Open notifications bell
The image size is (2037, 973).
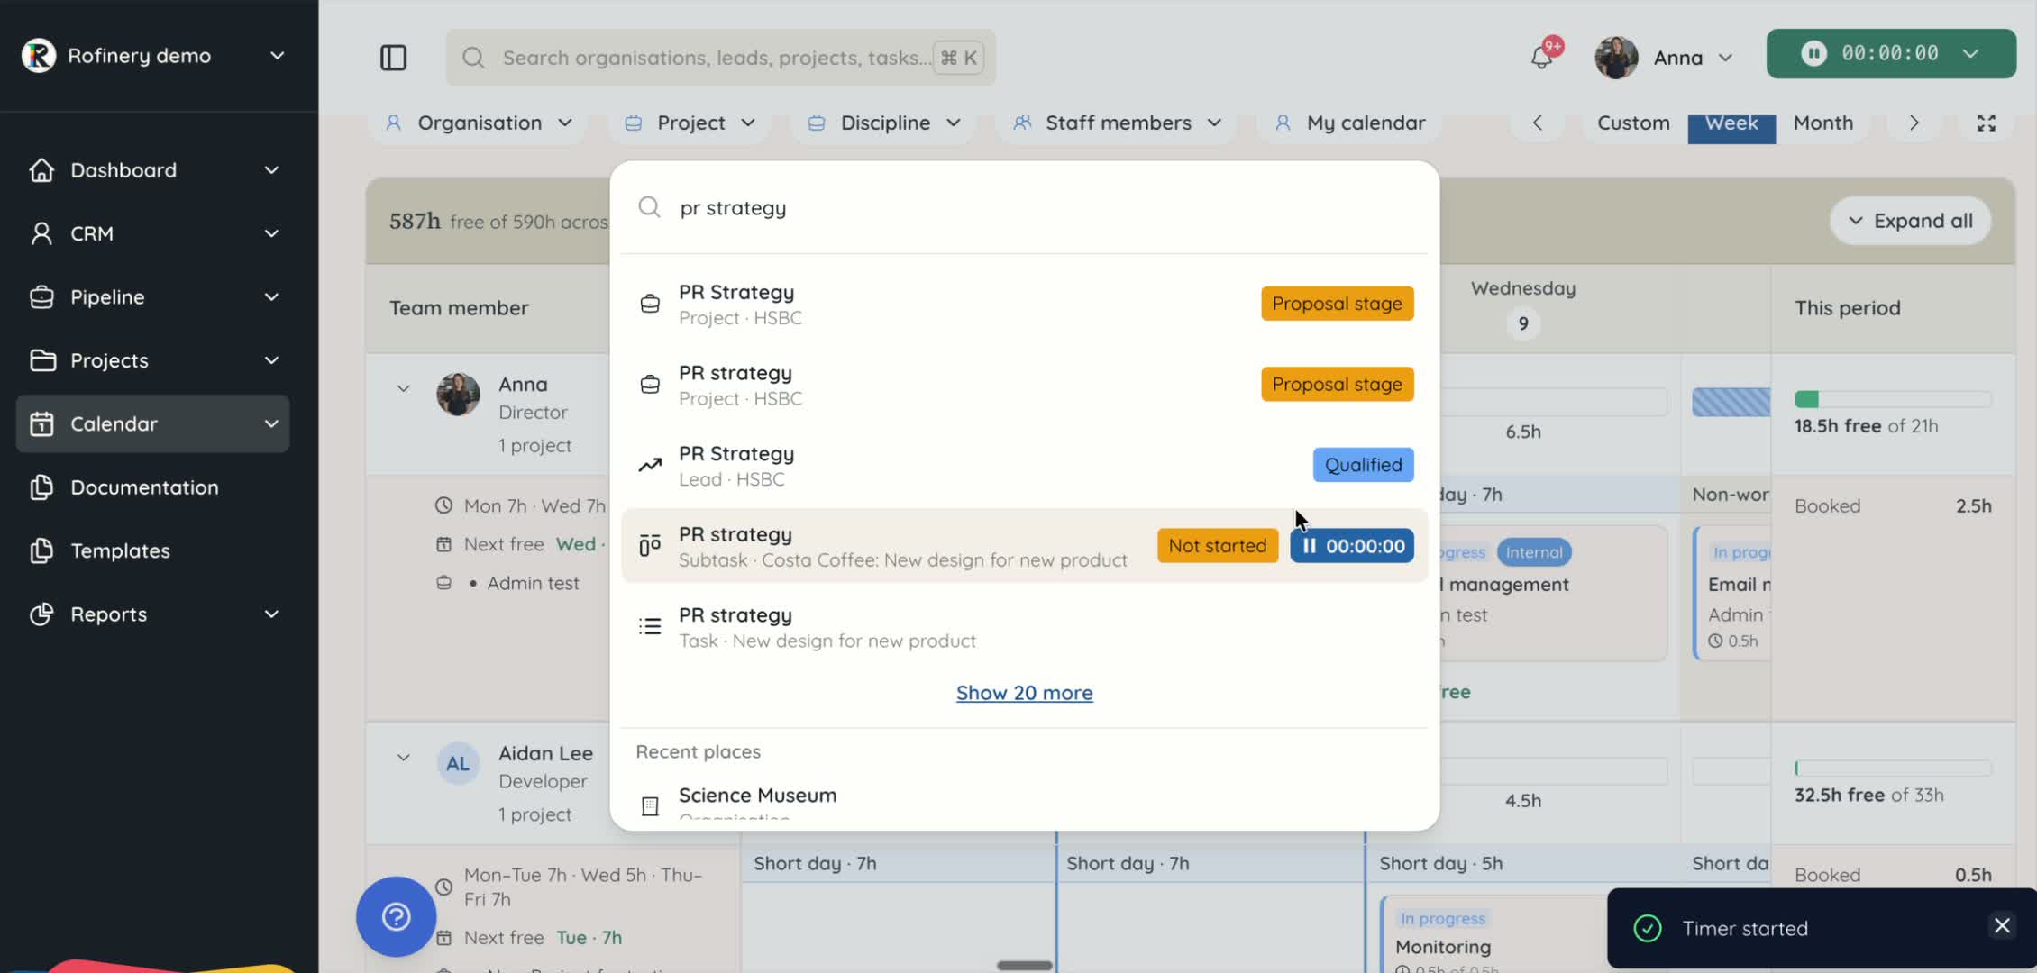point(1541,57)
